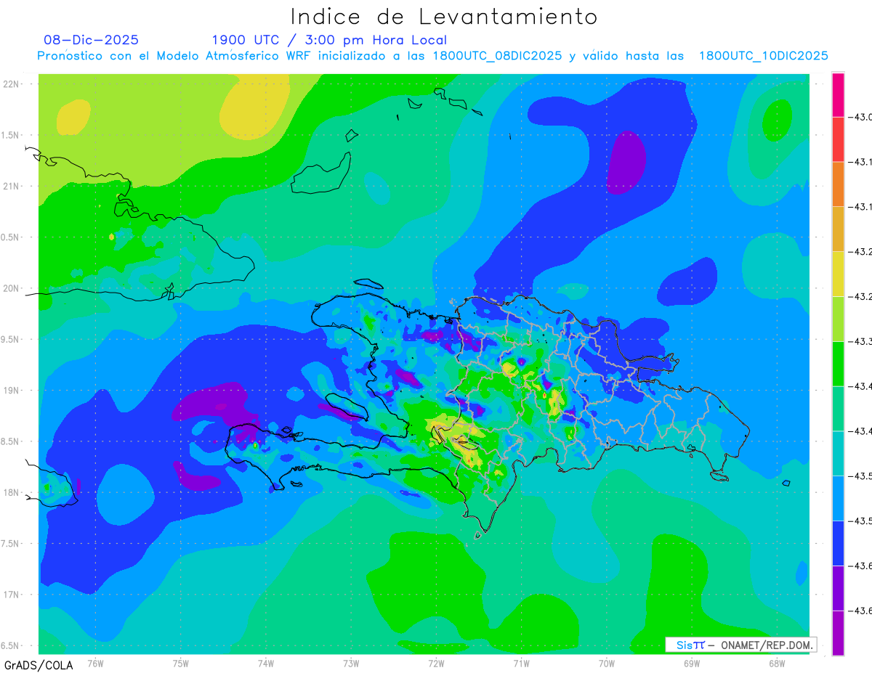Select the red swatch in the color scale

pos(838,139)
